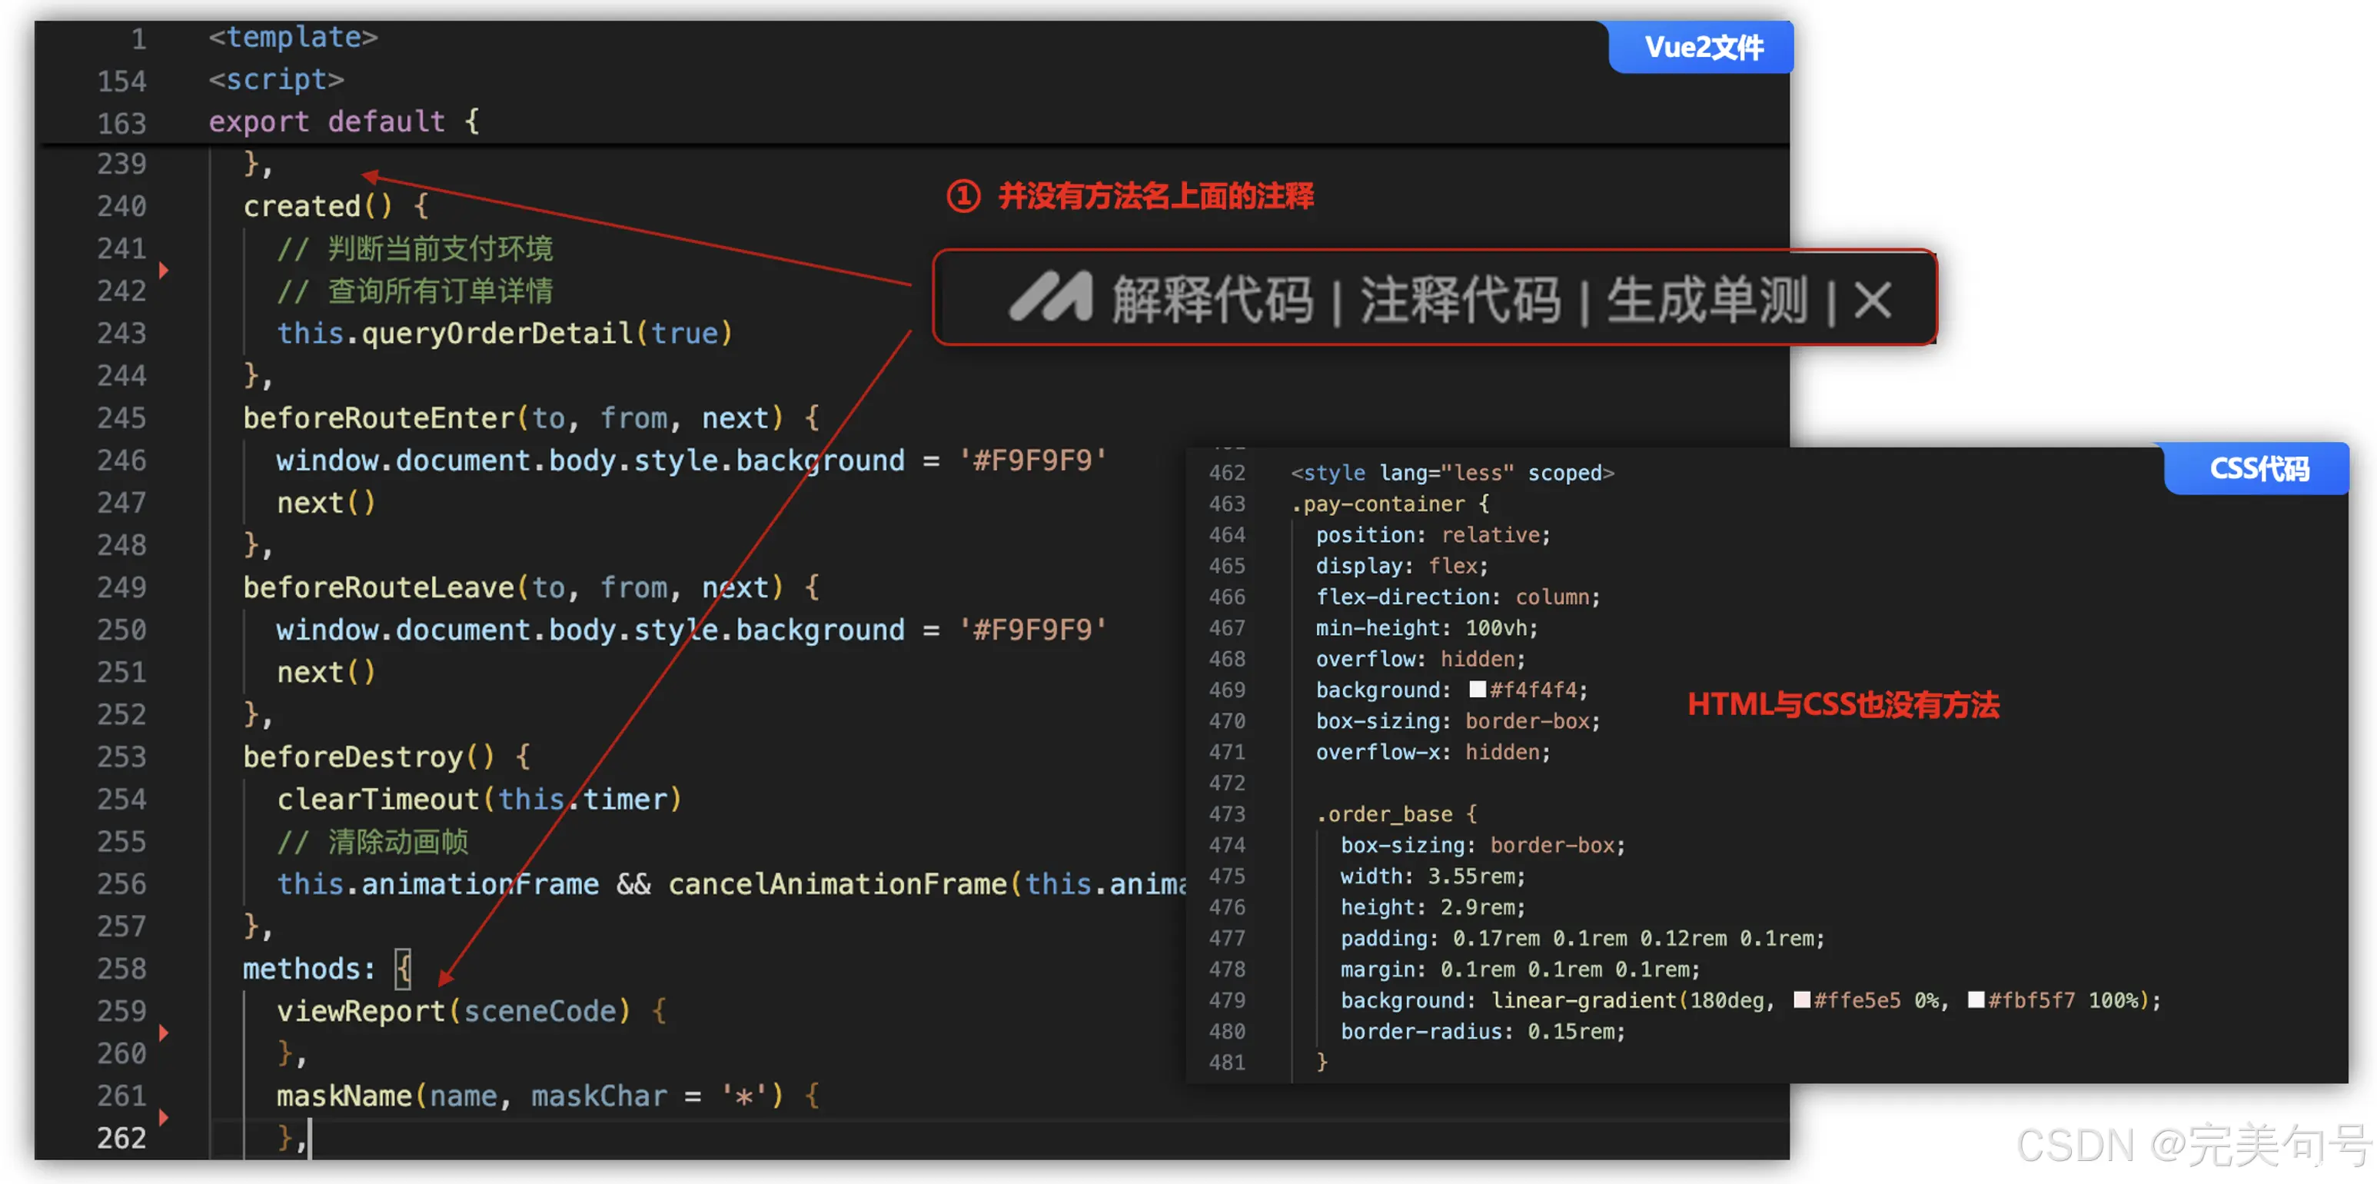This screenshot has width=2377, height=1184.
Task: Click .pay-container selector in CSS panel
Action: click(1378, 504)
